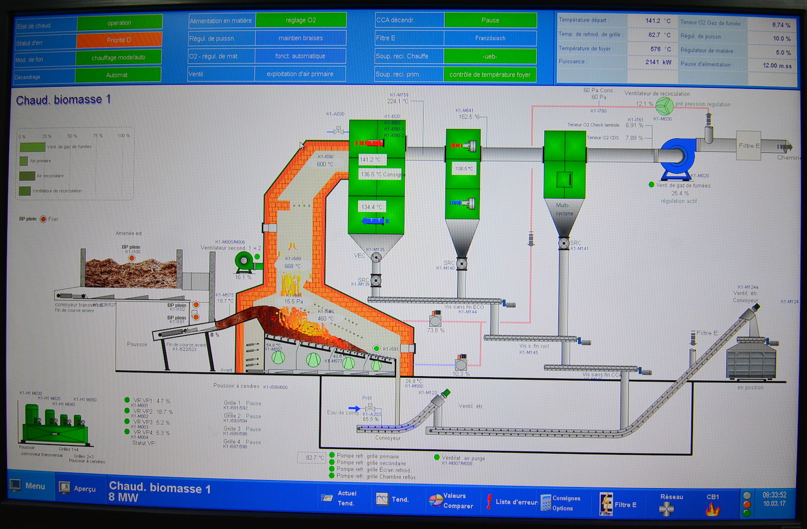Click Pompe refr. grille primaire indicator

[332, 455]
